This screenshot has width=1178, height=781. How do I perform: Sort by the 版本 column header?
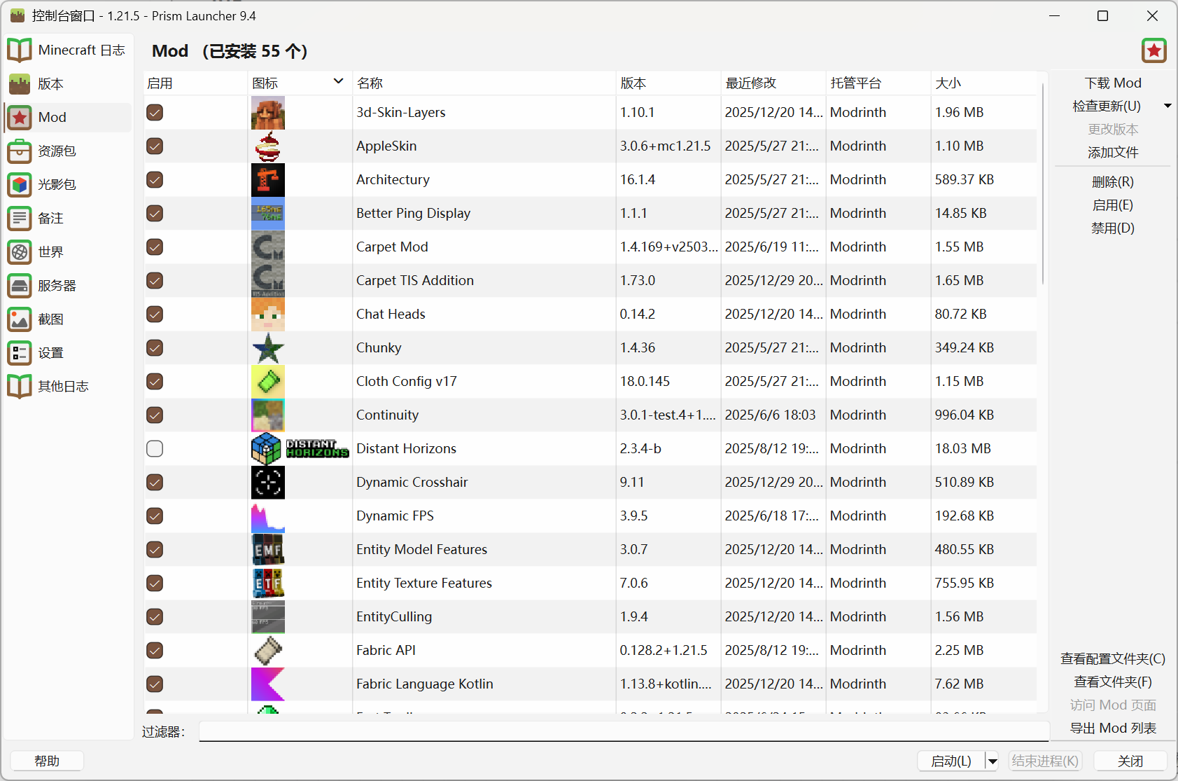668,83
